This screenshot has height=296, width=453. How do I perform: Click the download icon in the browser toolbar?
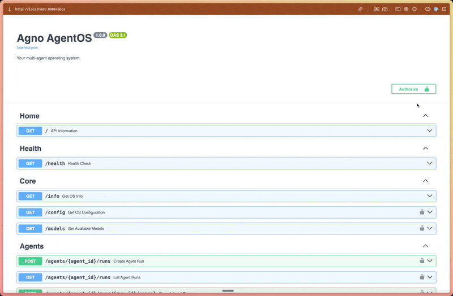(377, 9)
